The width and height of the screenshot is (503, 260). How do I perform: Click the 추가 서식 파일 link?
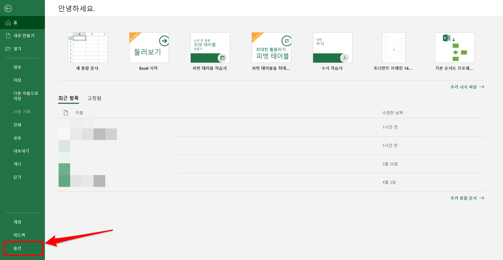point(467,87)
